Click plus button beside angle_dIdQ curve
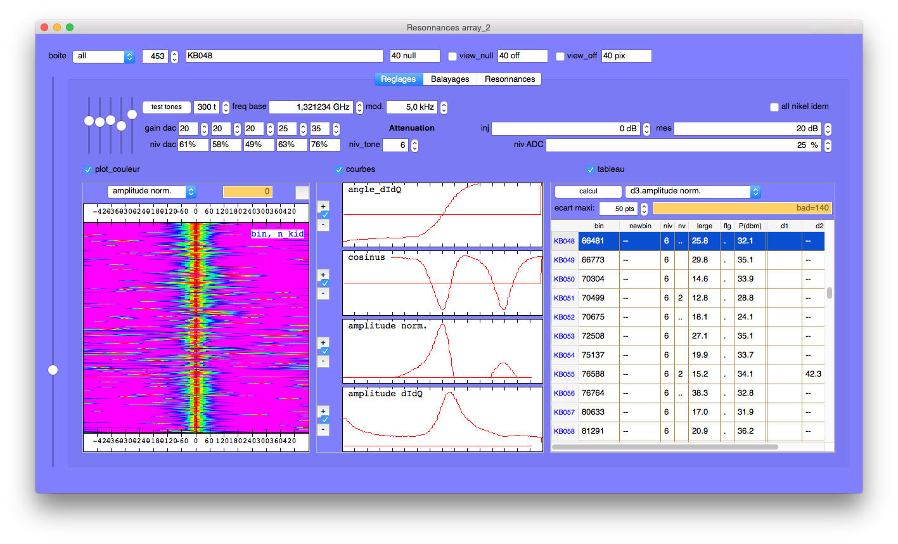The image size is (898, 544). pos(323,206)
